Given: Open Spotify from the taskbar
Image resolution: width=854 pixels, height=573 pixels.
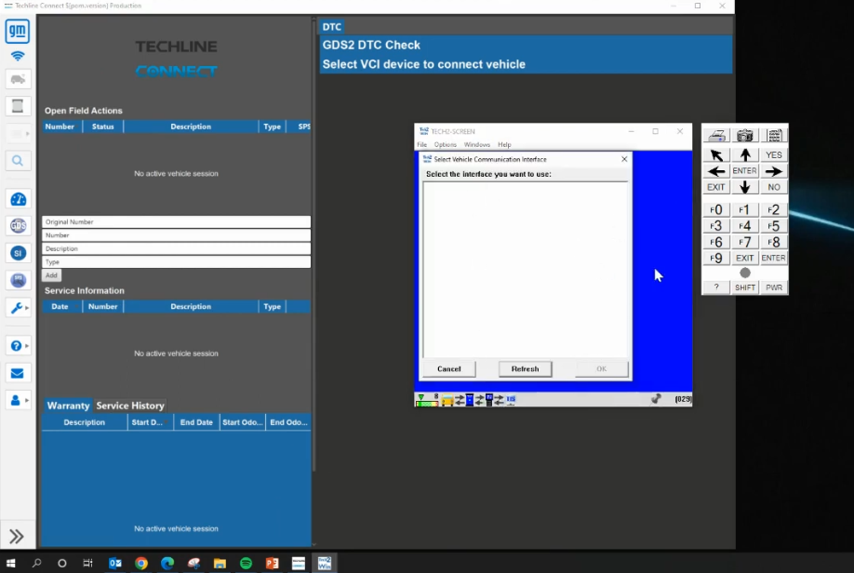Looking at the screenshot, I should coord(246,563).
